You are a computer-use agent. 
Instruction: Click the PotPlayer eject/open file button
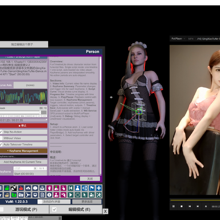206,206
